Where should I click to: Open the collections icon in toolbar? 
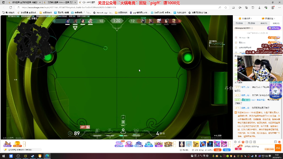246,7
